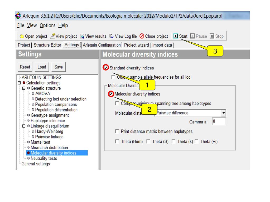Click the Load settings button
The image size is (270, 202).
tap(42, 67)
